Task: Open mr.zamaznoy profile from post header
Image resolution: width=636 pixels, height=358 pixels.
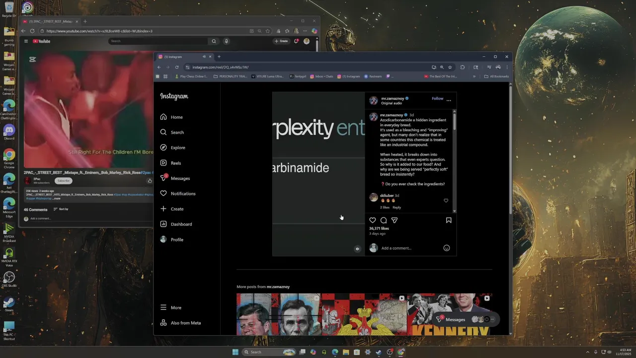Action: [393, 98]
